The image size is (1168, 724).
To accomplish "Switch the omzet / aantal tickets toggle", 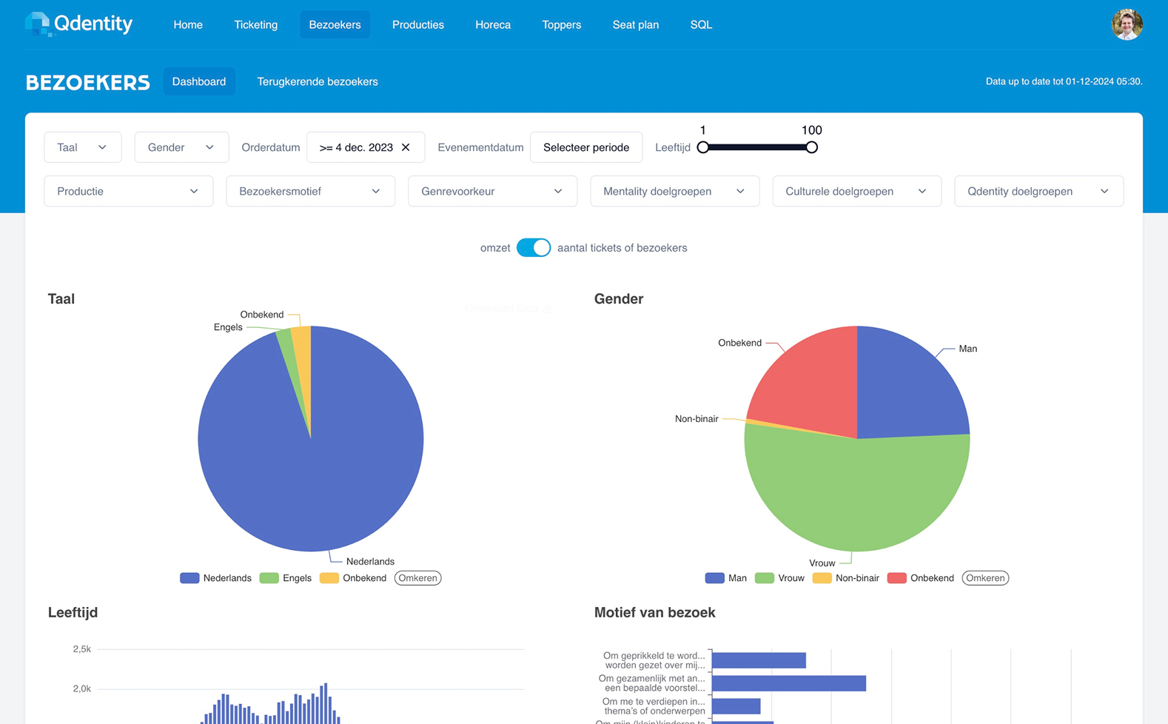I will (x=534, y=248).
